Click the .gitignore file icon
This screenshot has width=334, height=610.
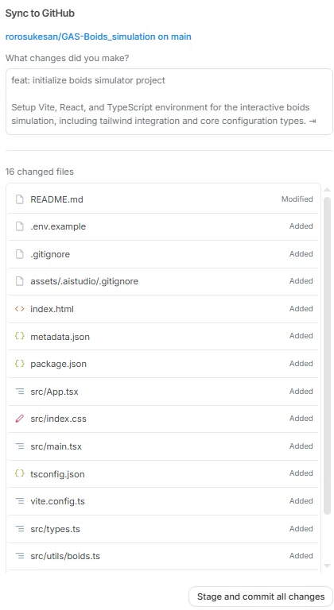[20, 254]
